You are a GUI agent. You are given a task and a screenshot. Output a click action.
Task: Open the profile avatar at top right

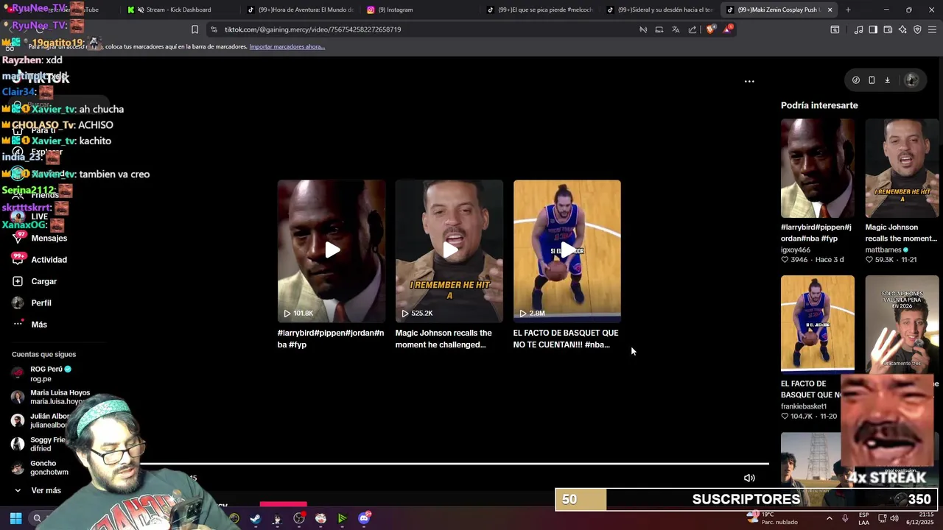tap(911, 80)
